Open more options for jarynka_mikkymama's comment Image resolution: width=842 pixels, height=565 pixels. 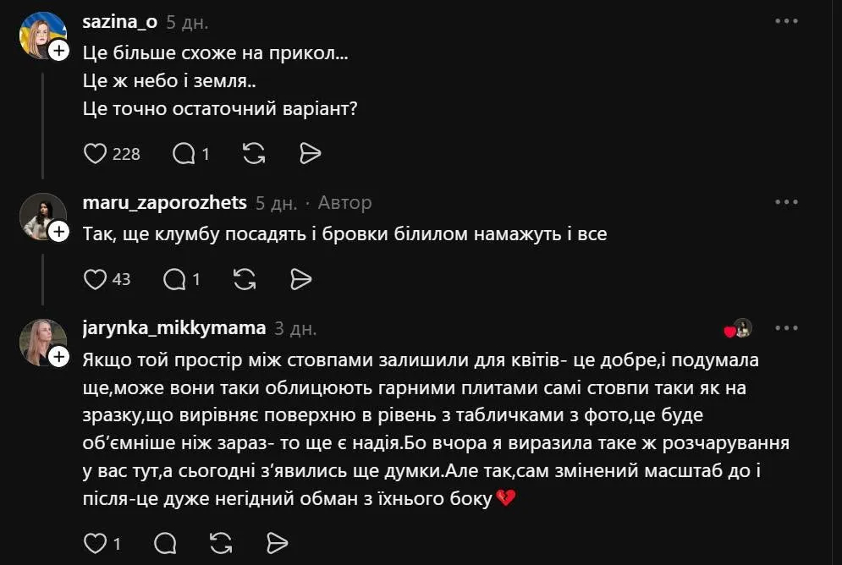(787, 328)
